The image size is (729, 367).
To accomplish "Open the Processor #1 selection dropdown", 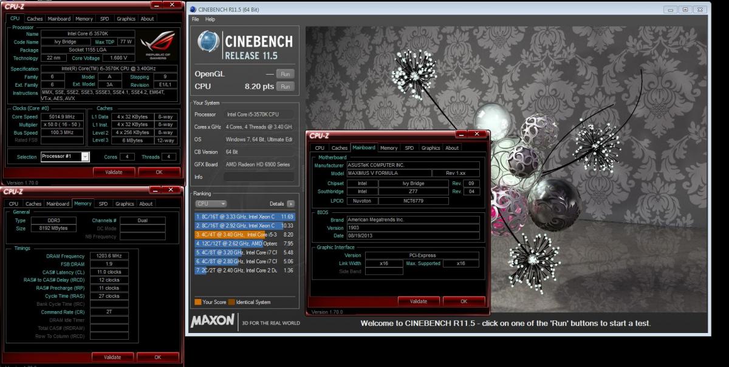I will pos(85,157).
